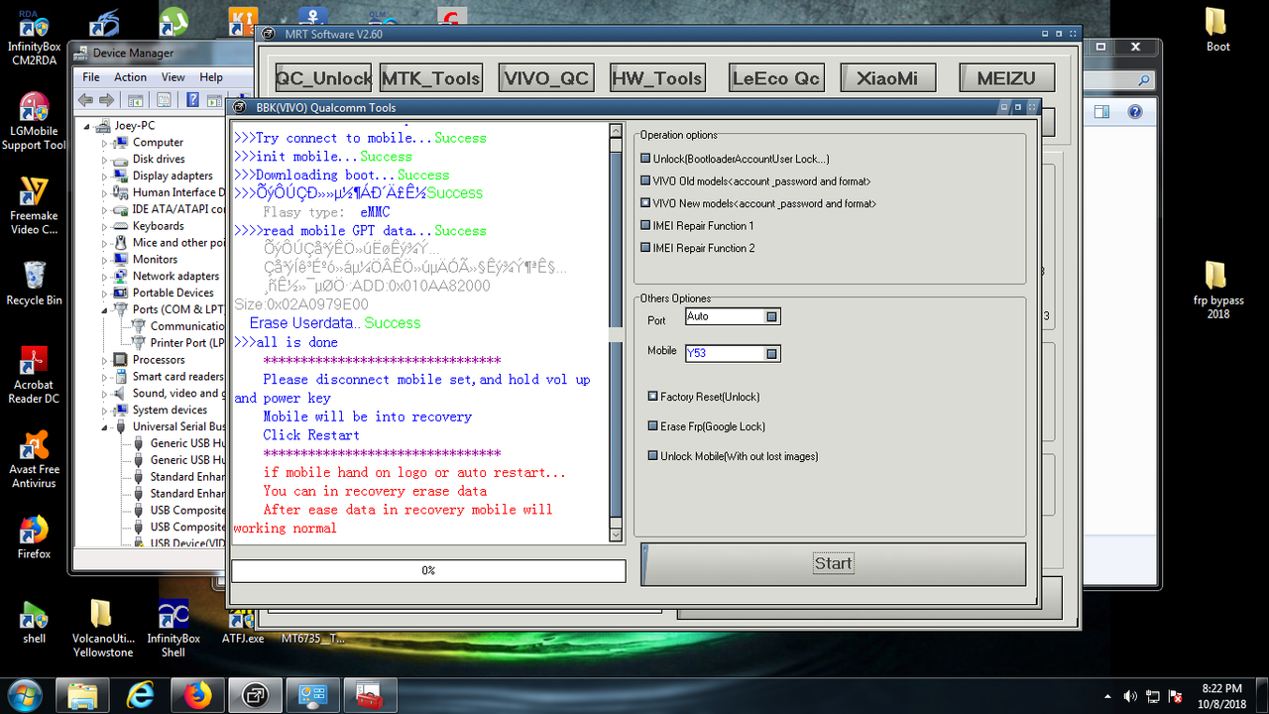Toggle IMEI Repair Function 1
The height and width of the screenshot is (714, 1269).
pyautogui.click(x=645, y=226)
